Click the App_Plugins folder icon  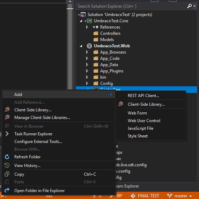coord(96,71)
